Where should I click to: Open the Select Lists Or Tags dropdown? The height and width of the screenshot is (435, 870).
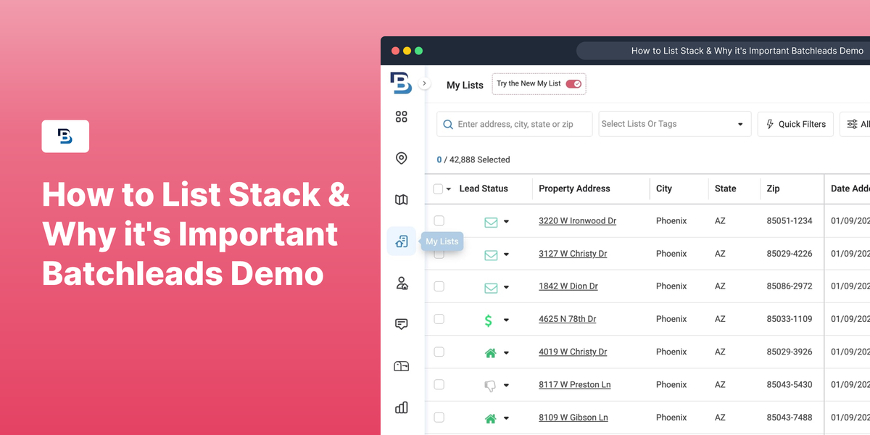tap(674, 124)
